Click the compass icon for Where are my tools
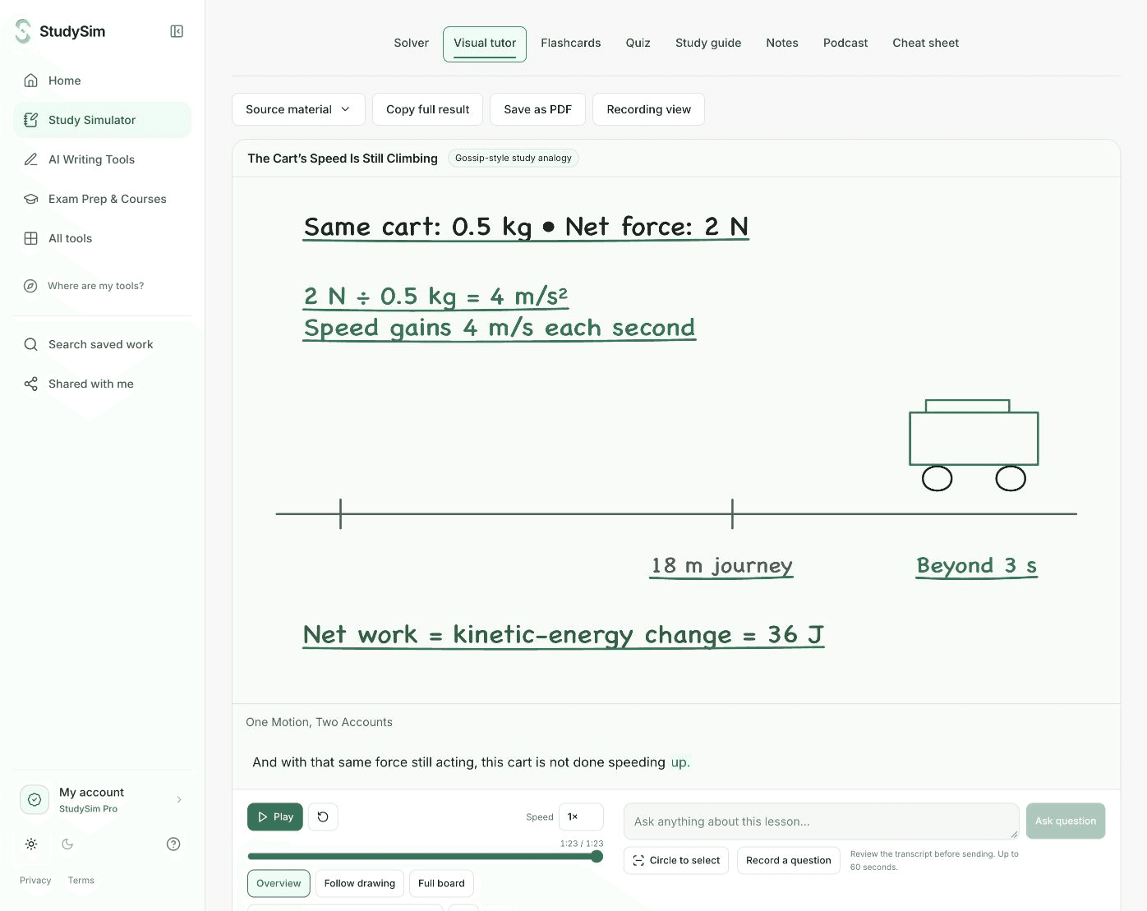Screen dimensions: 1147x911 tap(30, 286)
